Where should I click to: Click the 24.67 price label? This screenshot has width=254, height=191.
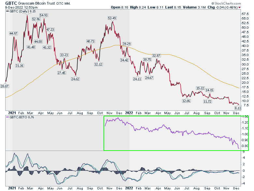coord(149,78)
